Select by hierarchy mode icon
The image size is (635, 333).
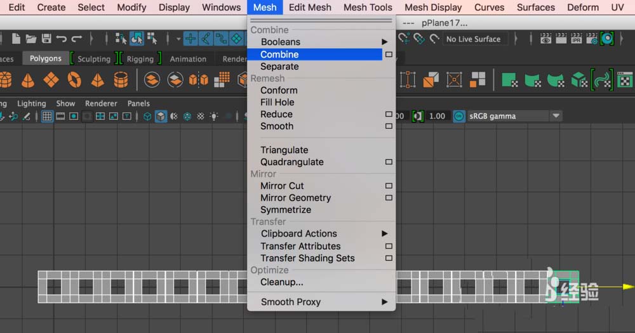tap(121, 39)
